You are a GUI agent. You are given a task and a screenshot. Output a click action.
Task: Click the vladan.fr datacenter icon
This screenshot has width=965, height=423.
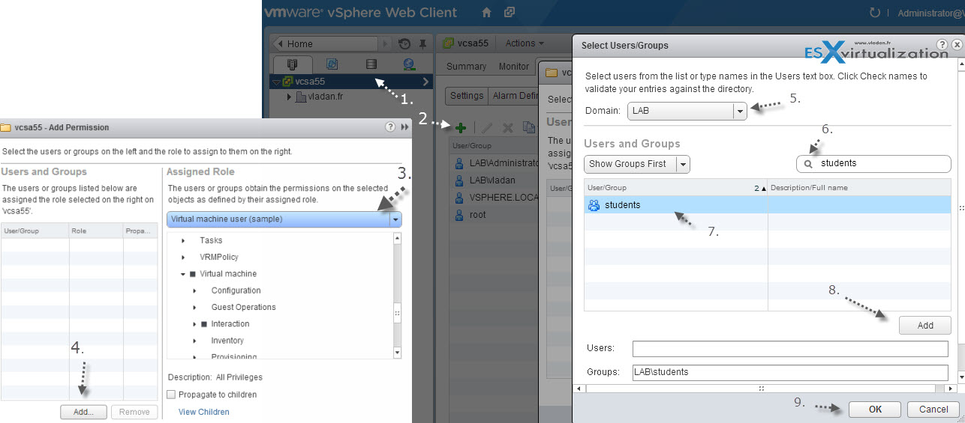302,97
